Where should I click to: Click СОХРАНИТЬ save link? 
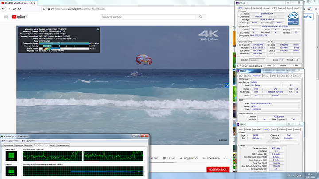[213, 158]
